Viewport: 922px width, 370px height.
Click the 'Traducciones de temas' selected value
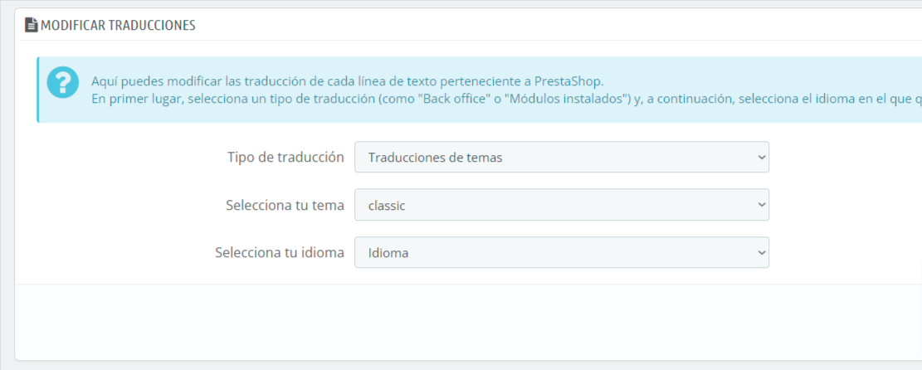point(435,158)
